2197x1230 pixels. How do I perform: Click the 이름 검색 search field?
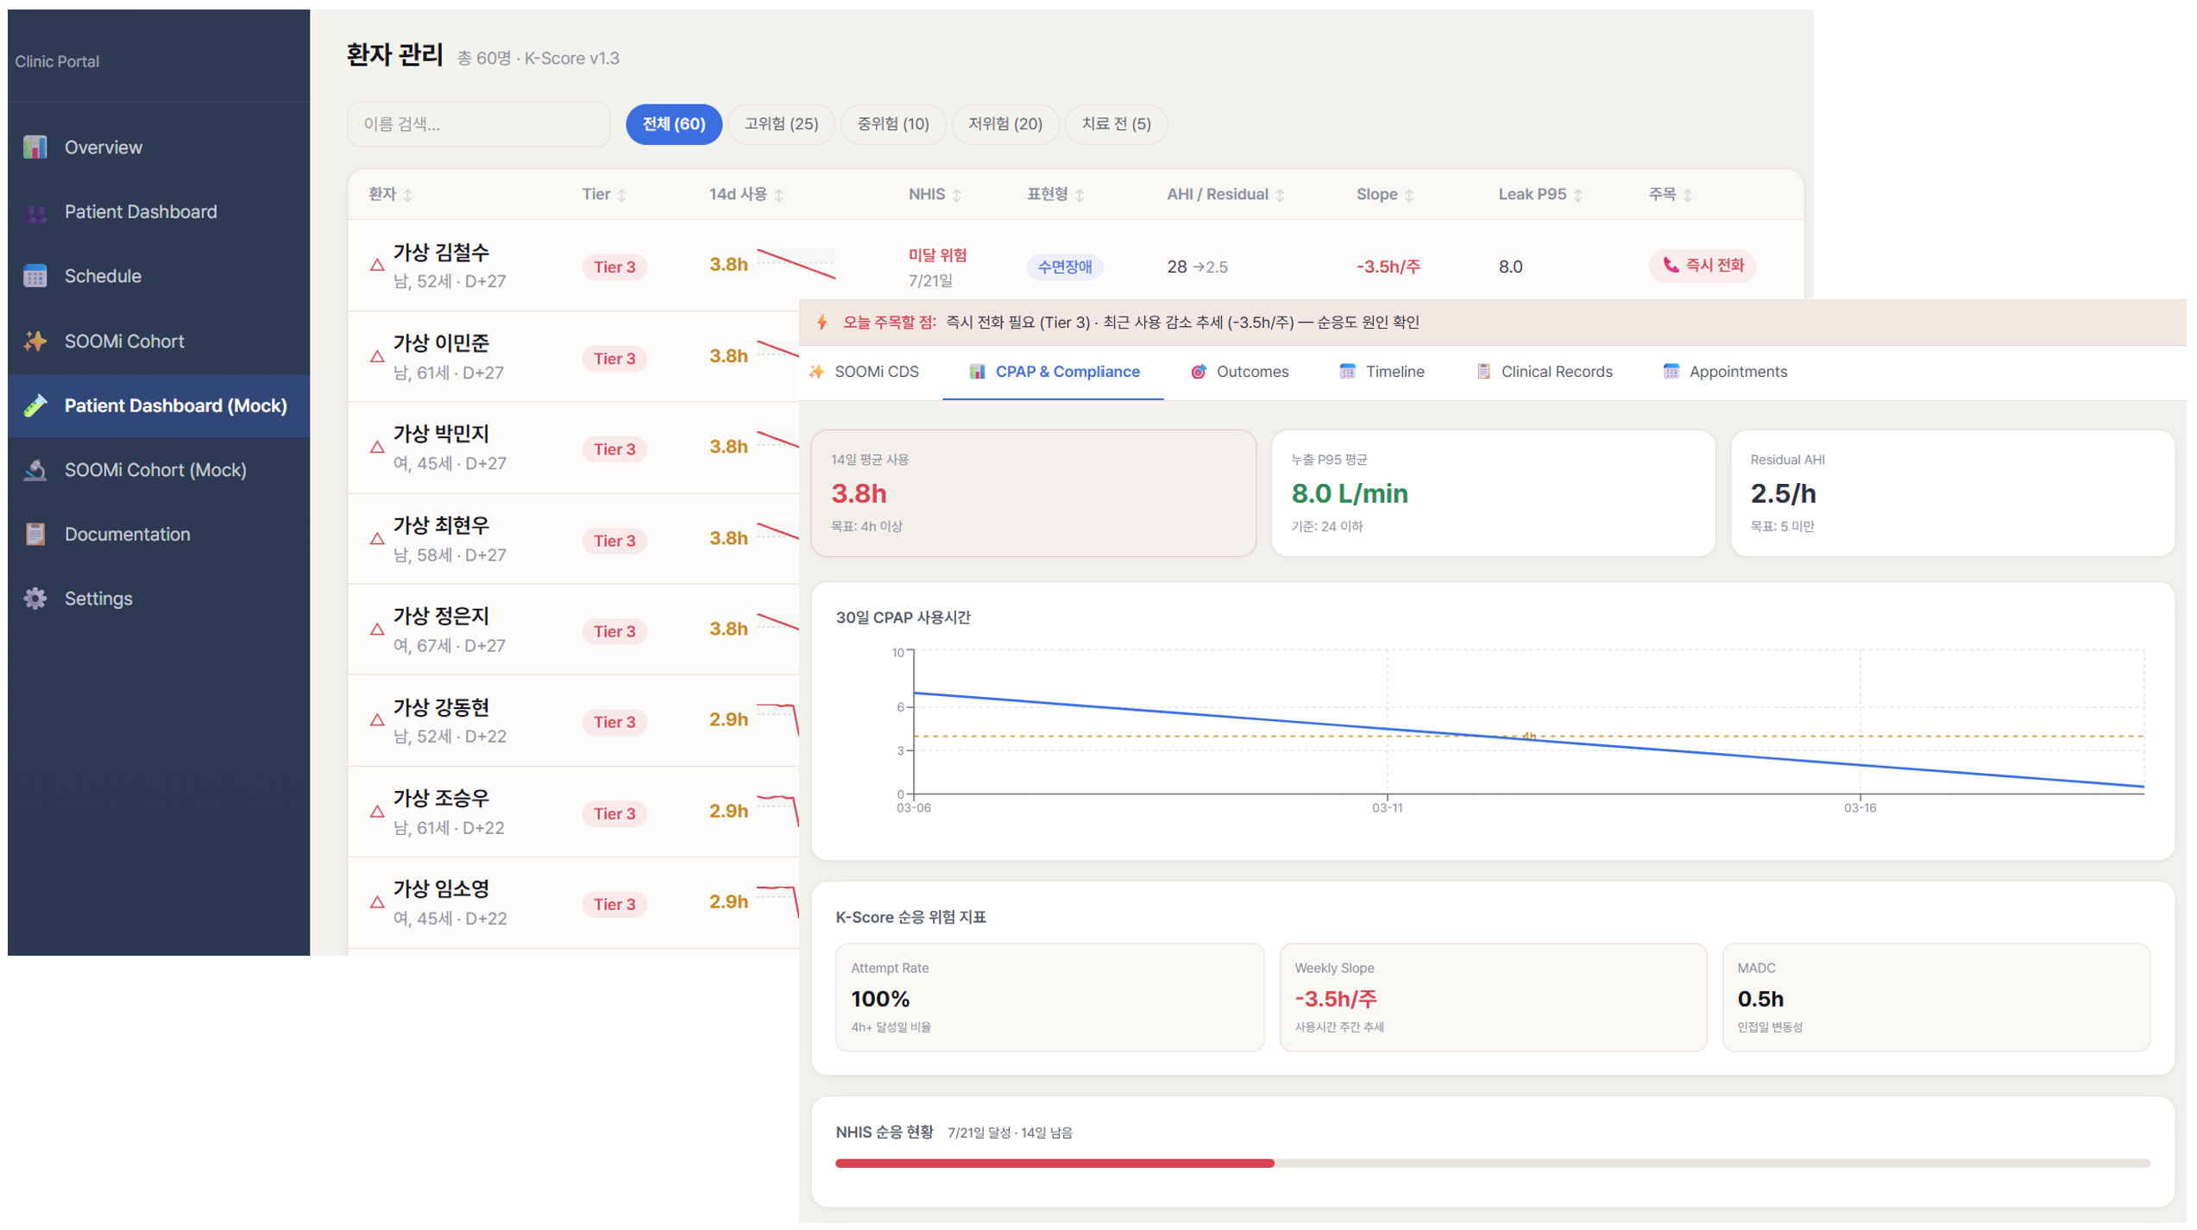pos(479,123)
